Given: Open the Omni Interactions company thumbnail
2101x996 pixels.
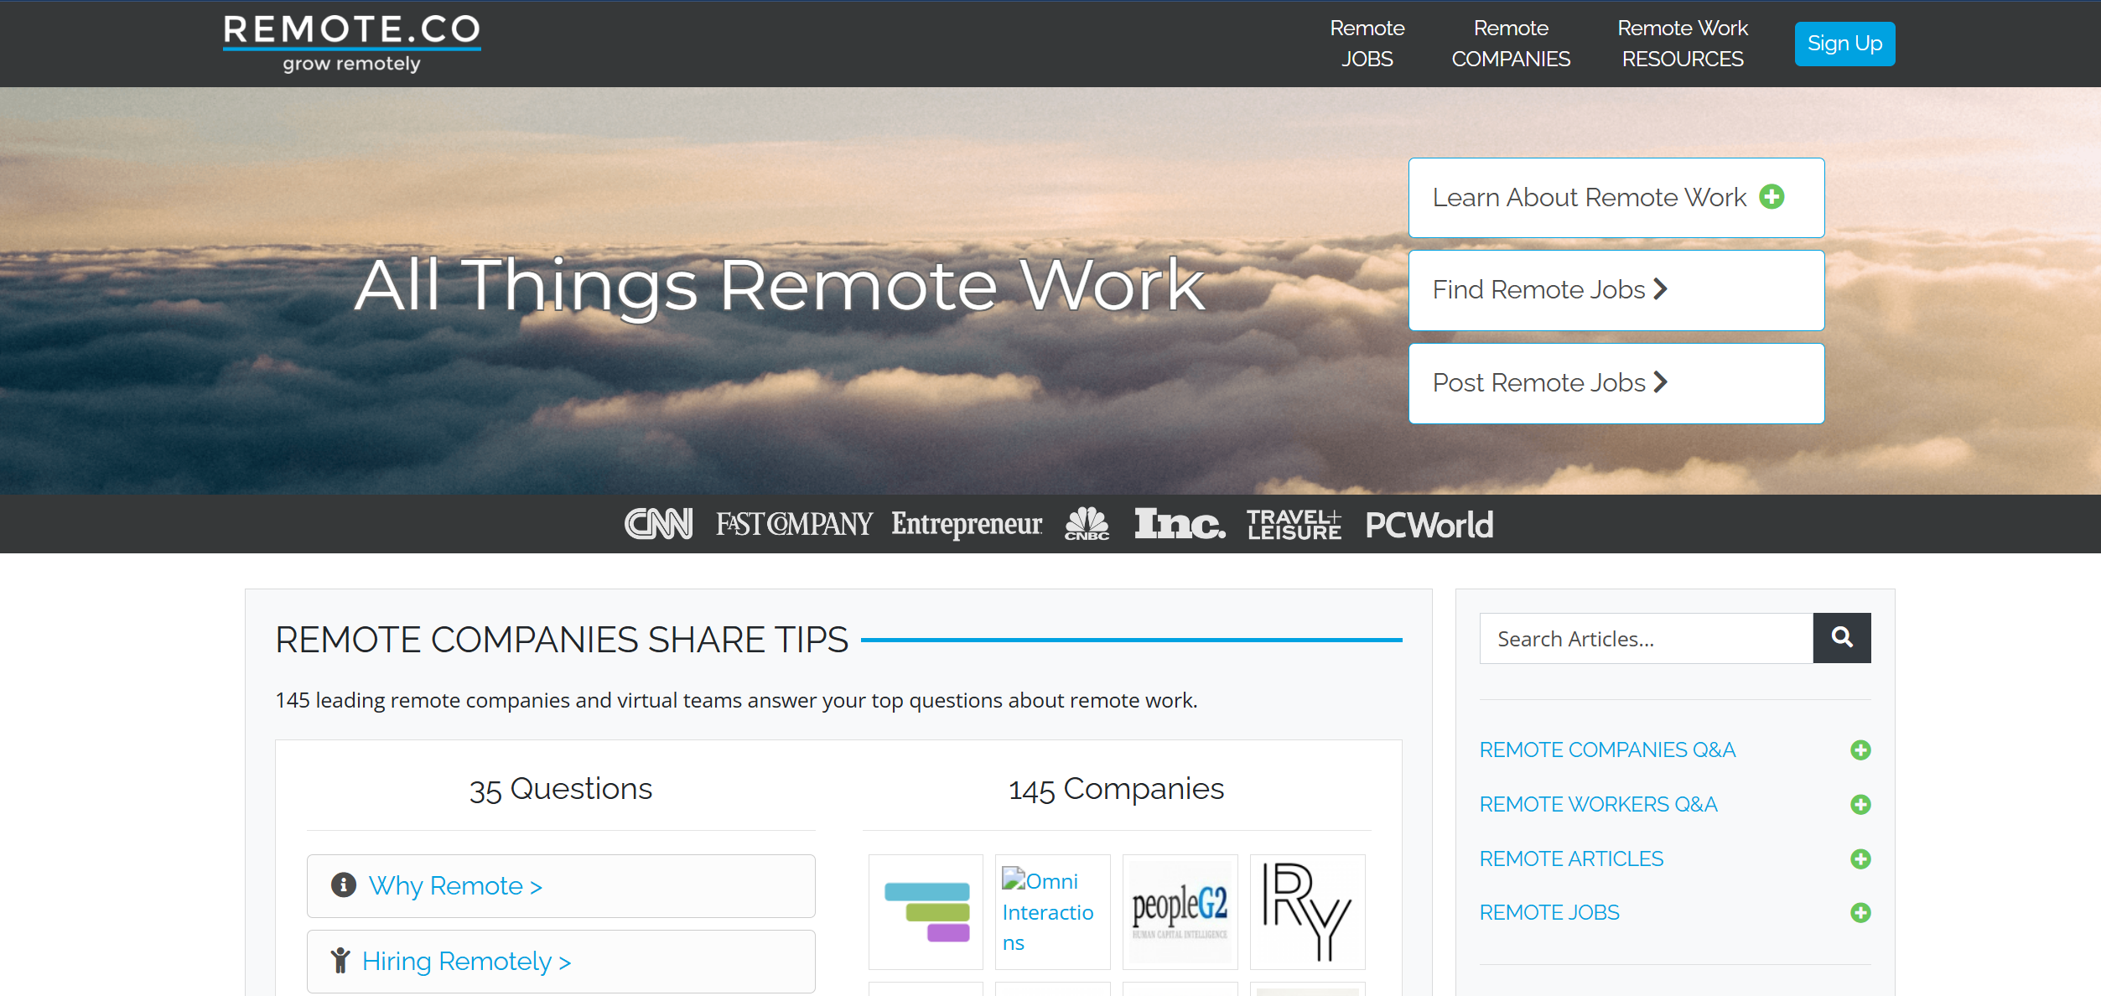Looking at the screenshot, I should click(1053, 912).
